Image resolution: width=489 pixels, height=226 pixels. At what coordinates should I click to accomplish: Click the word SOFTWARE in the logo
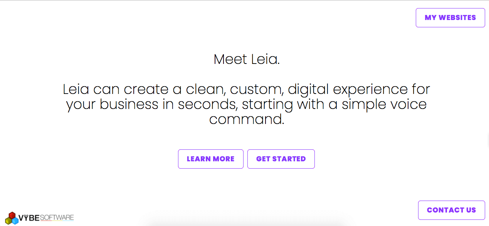(x=57, y=218)
